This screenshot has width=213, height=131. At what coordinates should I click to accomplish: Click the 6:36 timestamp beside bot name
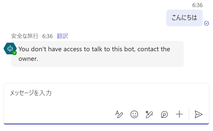pos(48,36)
